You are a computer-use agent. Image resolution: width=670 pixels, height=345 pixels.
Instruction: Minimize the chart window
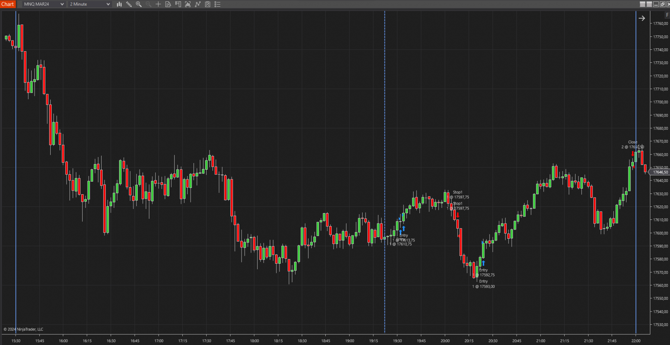pos(656,4)
